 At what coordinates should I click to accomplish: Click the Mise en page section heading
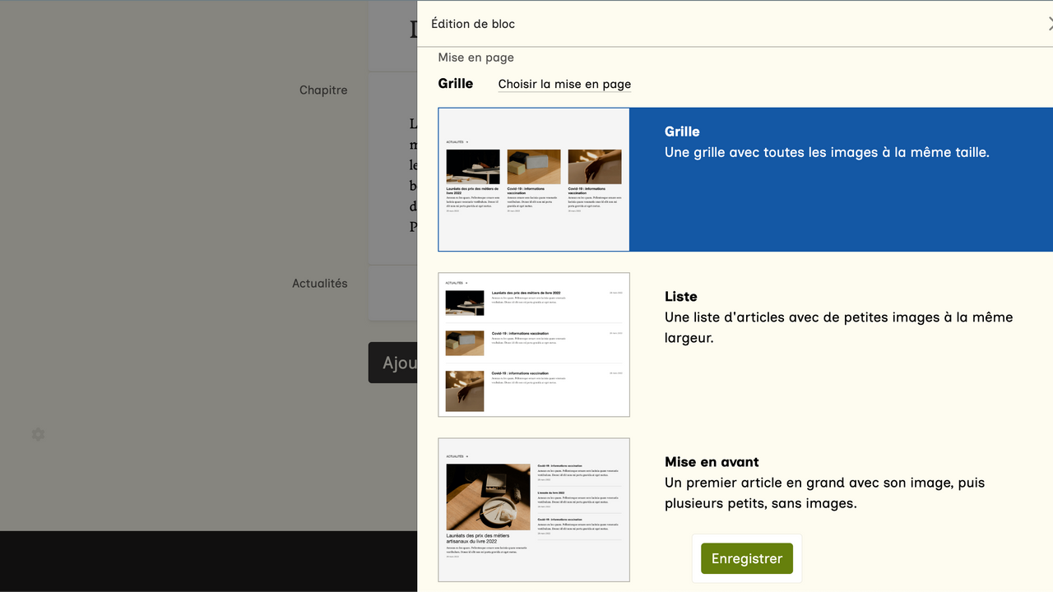(475, 58)
